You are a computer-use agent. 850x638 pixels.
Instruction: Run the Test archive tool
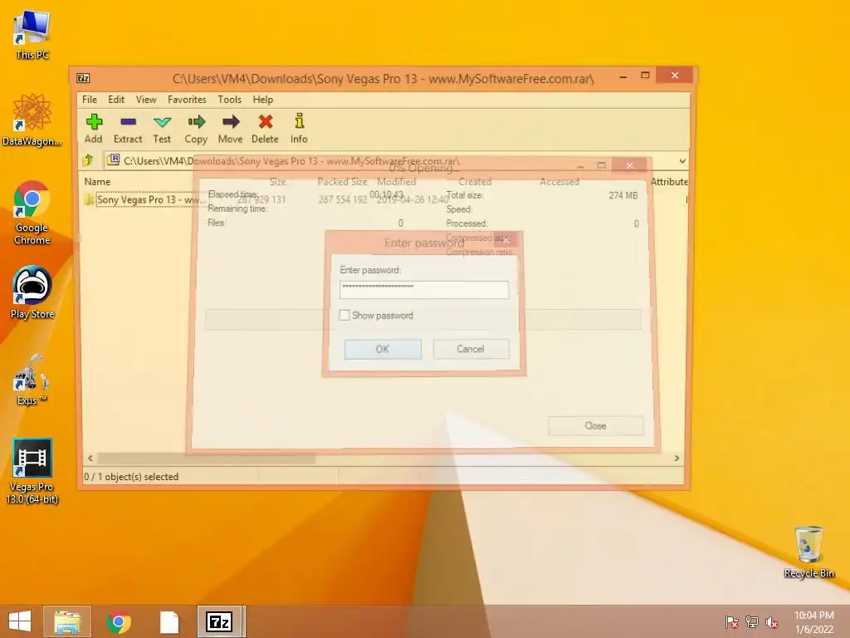pyautogui.click(x=162, y=128)
